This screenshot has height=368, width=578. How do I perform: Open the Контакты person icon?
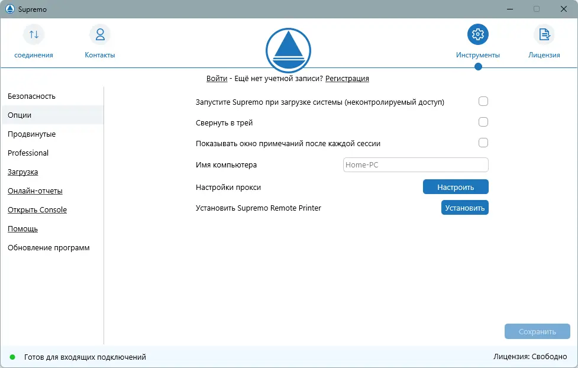[100, 34]
